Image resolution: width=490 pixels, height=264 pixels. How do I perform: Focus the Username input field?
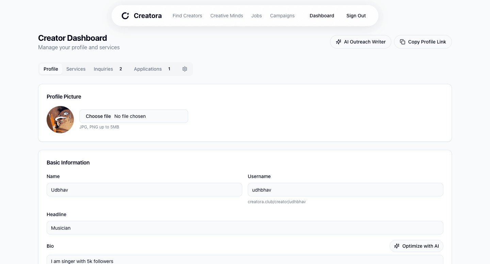[x=345, y=190]
